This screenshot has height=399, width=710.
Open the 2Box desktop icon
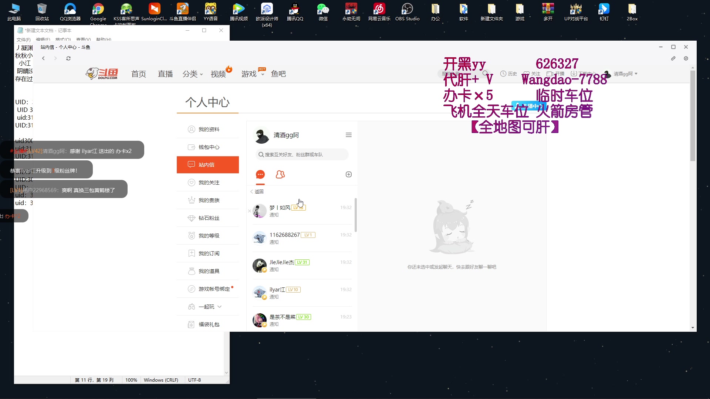point(632,12)
